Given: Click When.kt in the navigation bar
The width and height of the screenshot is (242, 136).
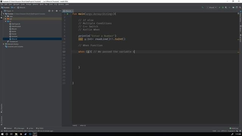Looking at the screenshot, I should pyautogui.click(x=21, y=8).
